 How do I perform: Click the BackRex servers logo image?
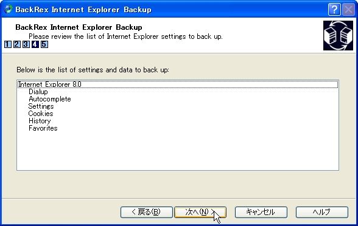(338, 35)
